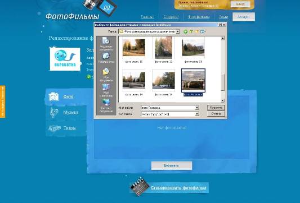300x203 pixels.
Task: Open My Documents in the places bar
Action: pyautogui.click(x=106, y=75)
